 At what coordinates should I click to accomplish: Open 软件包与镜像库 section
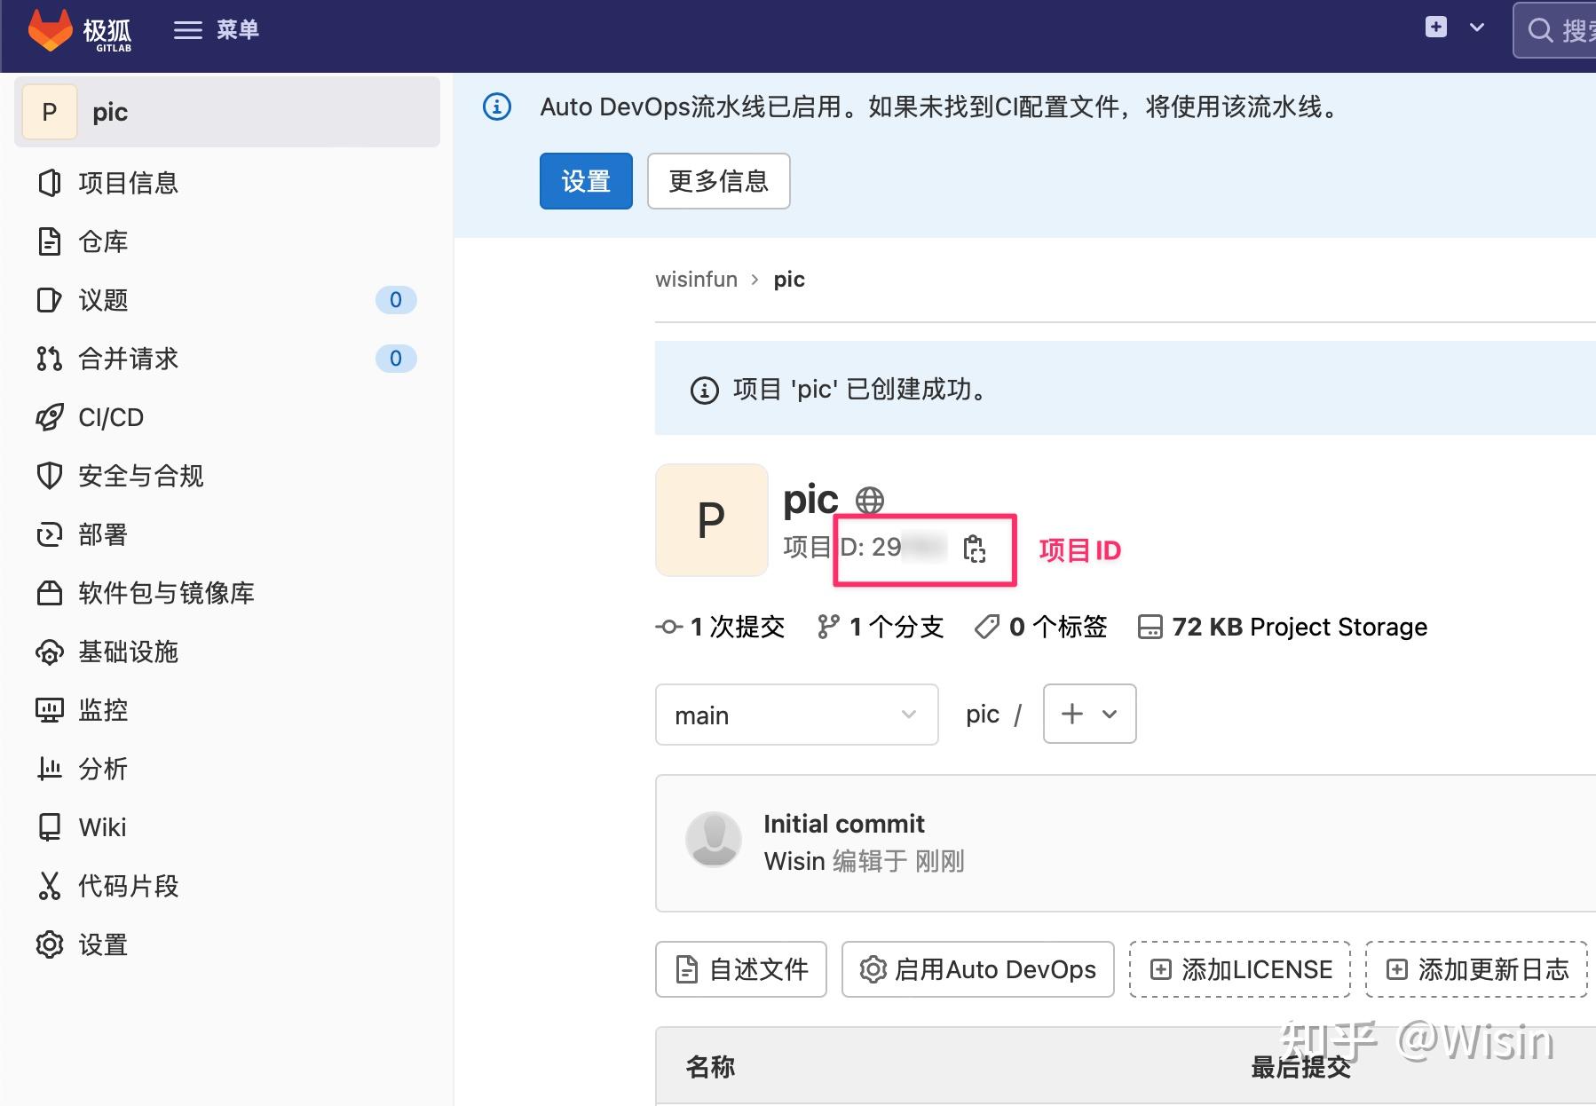tap(164, 593)
